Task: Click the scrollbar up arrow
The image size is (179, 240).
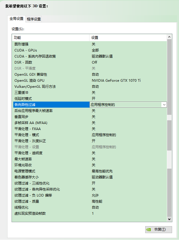Action: 169,37
